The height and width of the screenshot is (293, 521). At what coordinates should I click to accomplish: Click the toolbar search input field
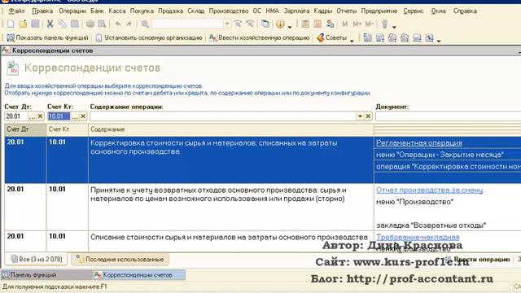187,24
